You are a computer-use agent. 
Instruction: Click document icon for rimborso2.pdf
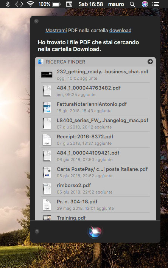pos(47,189)
